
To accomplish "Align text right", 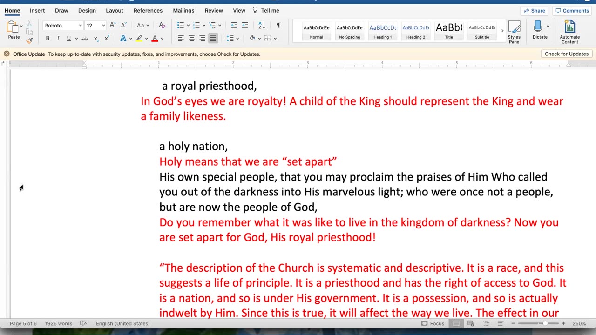I will 202,38.
